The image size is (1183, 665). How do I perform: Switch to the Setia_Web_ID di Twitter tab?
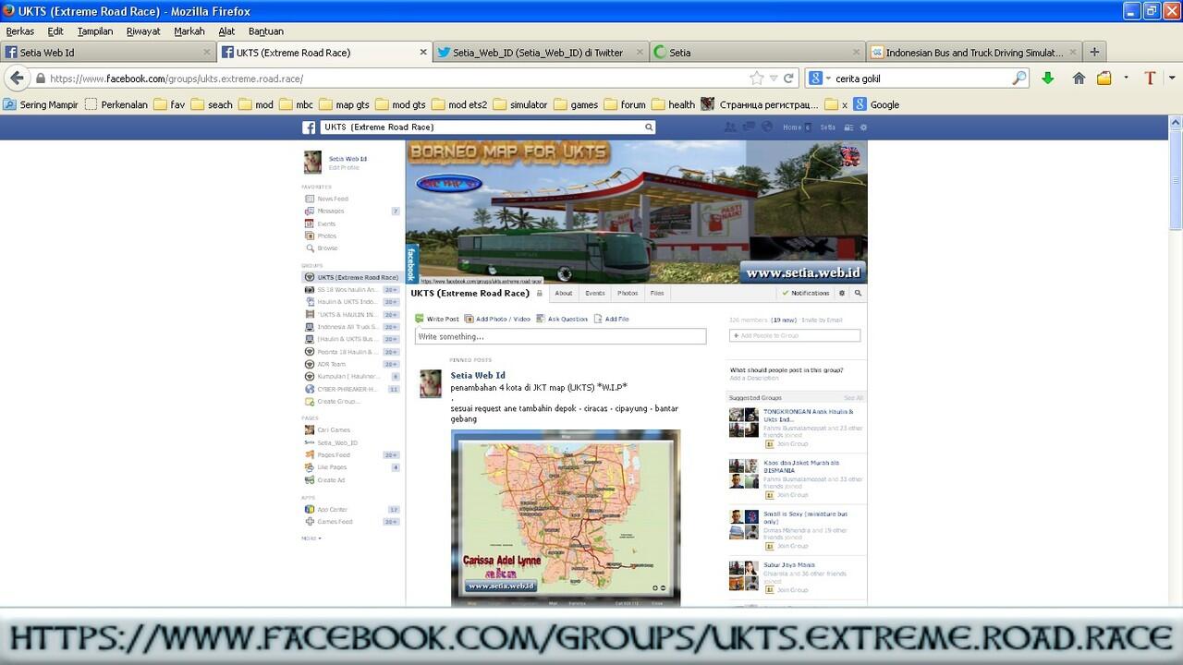541,53
